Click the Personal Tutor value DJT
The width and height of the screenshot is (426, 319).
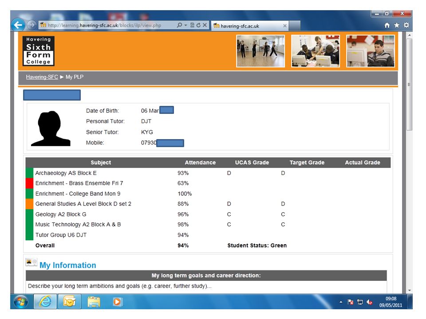tap(146, 121)
